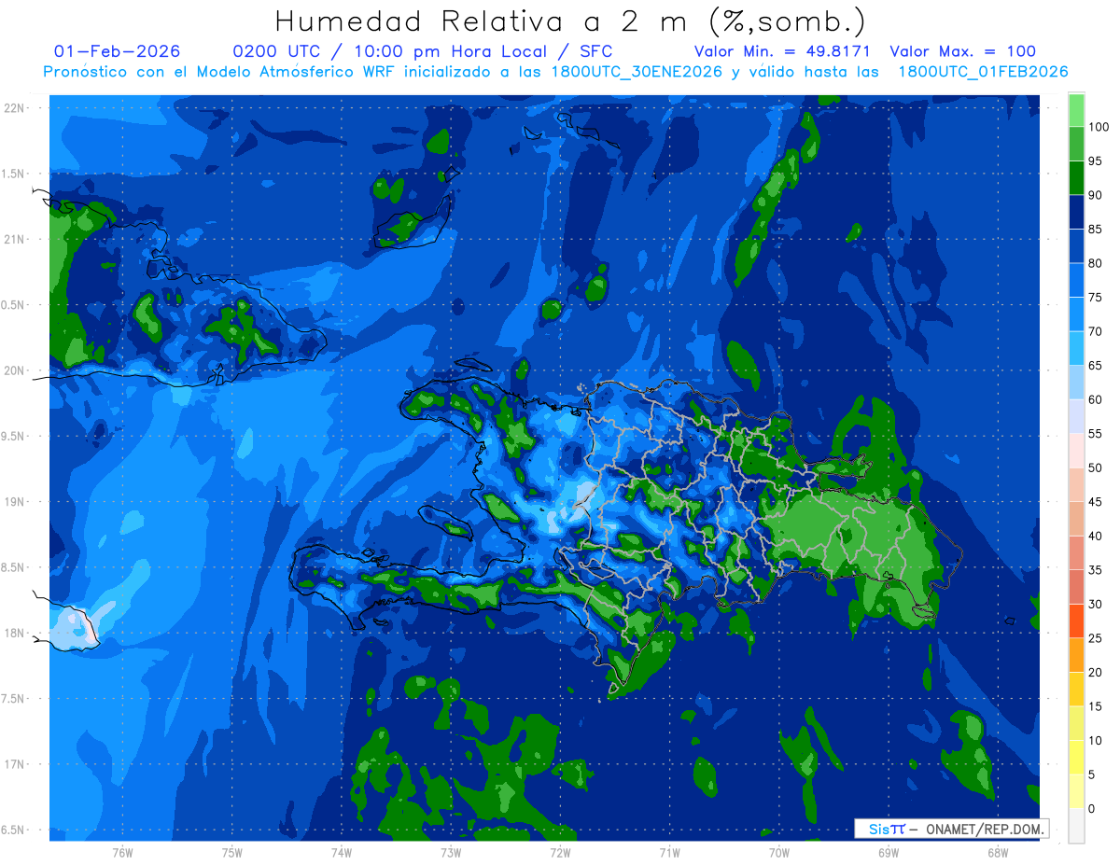Click the latitude label "7.5N"
The image size is (1120, 865).
point(14,698)
